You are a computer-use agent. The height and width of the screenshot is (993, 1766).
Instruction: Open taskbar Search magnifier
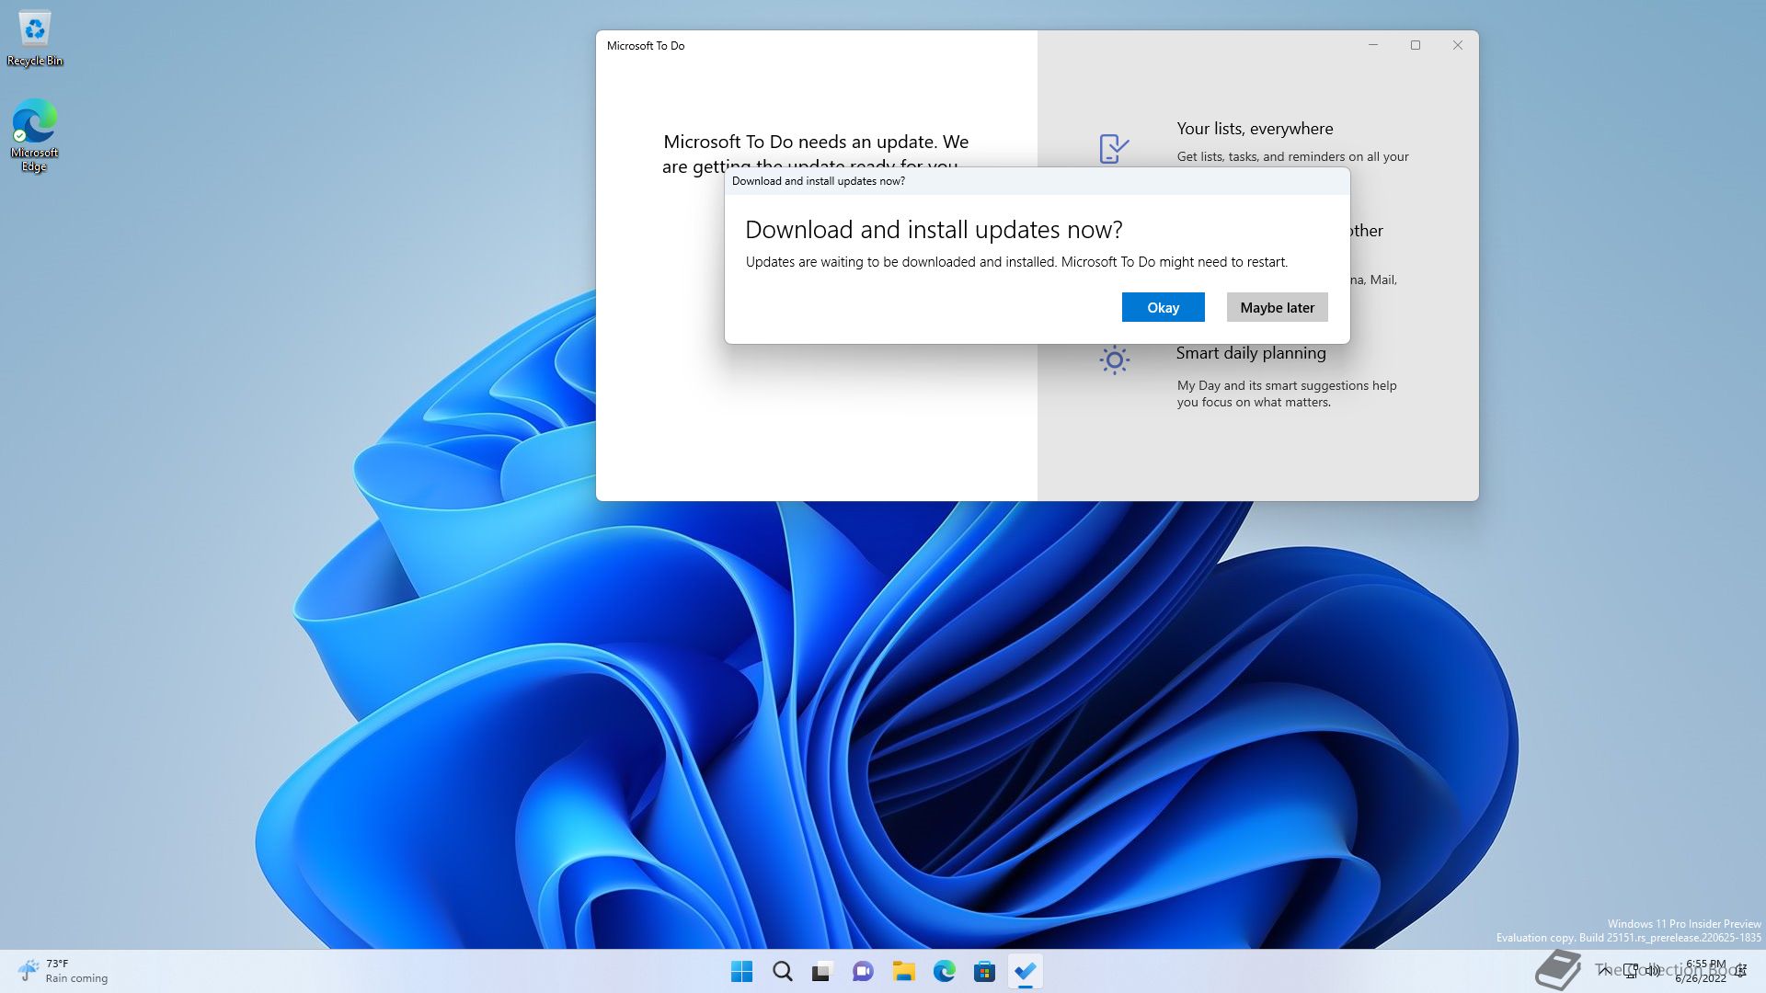[783, 971]
